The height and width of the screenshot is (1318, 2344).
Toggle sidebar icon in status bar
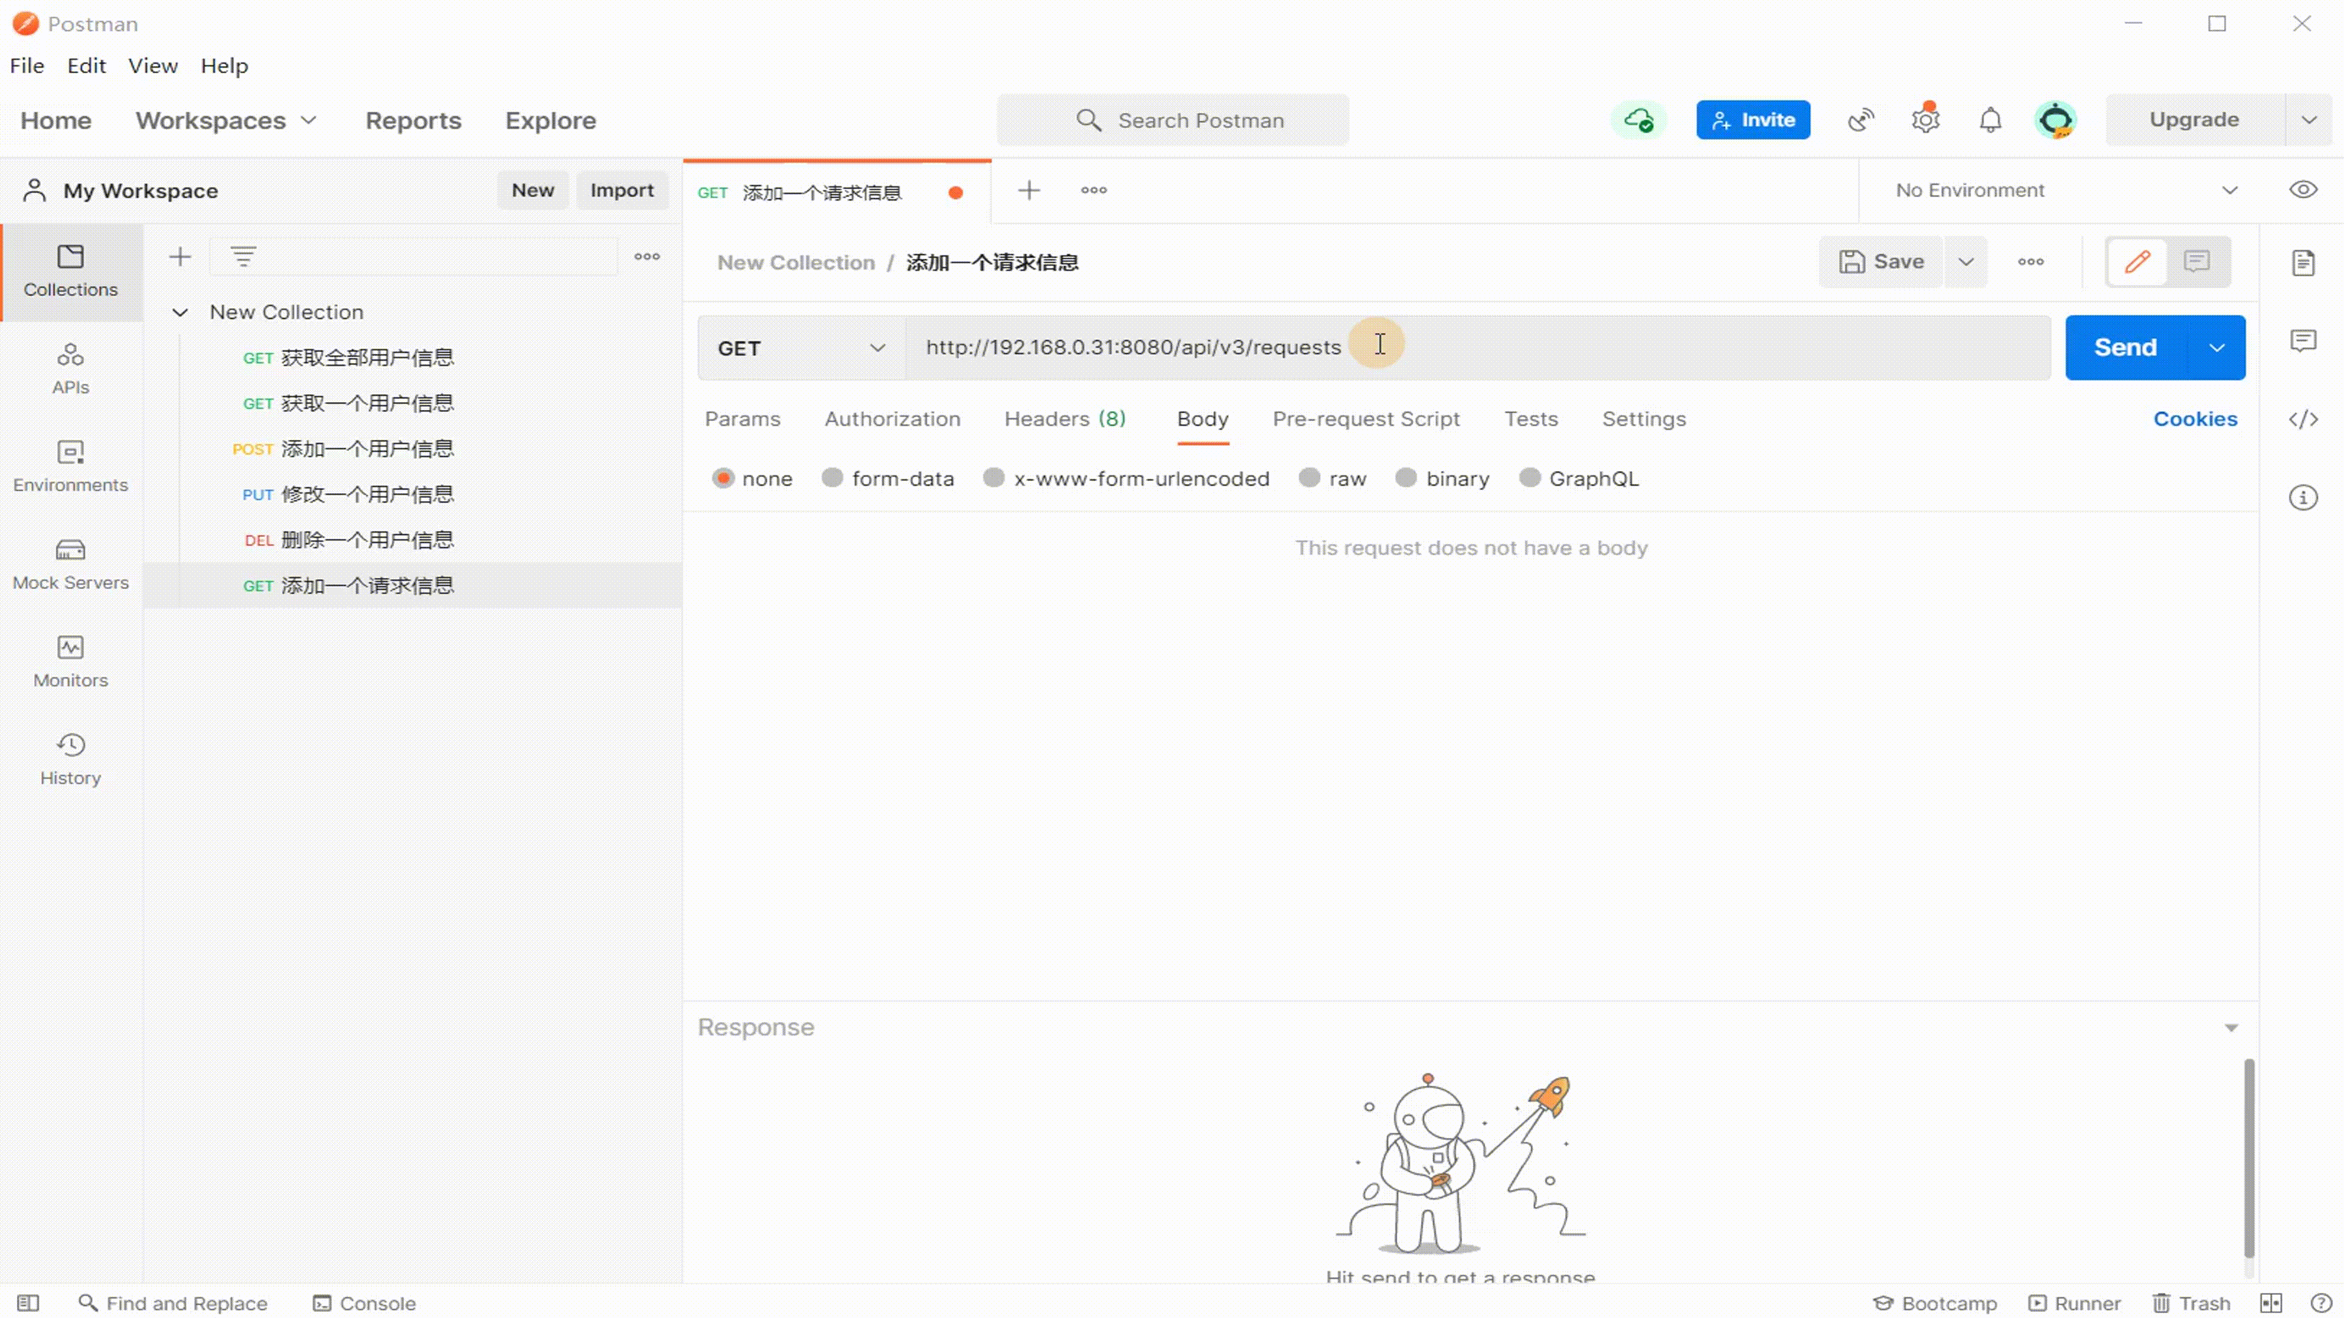click(x=28, y=1303)
